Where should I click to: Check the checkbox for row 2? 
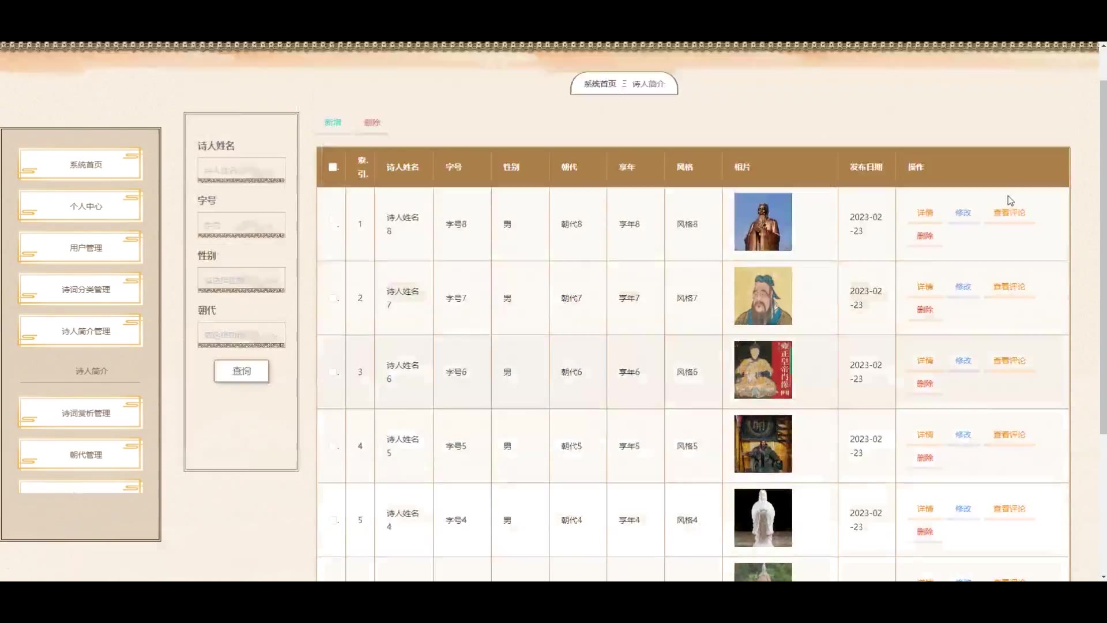tap(333, 298)
